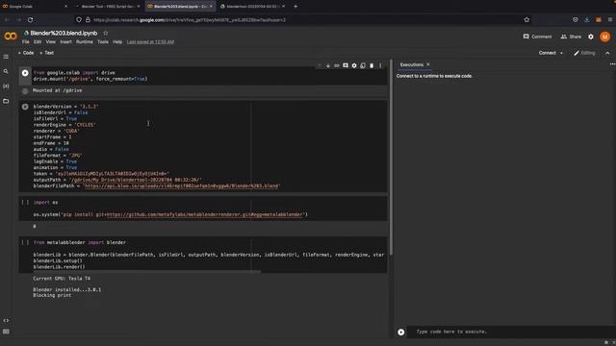Select the Executions panel tab
The width and height of the screenshot is (616, 346).
pyautogui.click(x=411, y=64)
